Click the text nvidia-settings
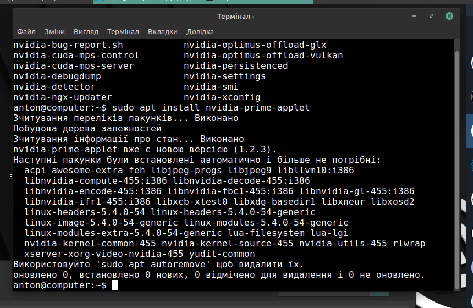The image size is (473, 308). click(225, 76)
